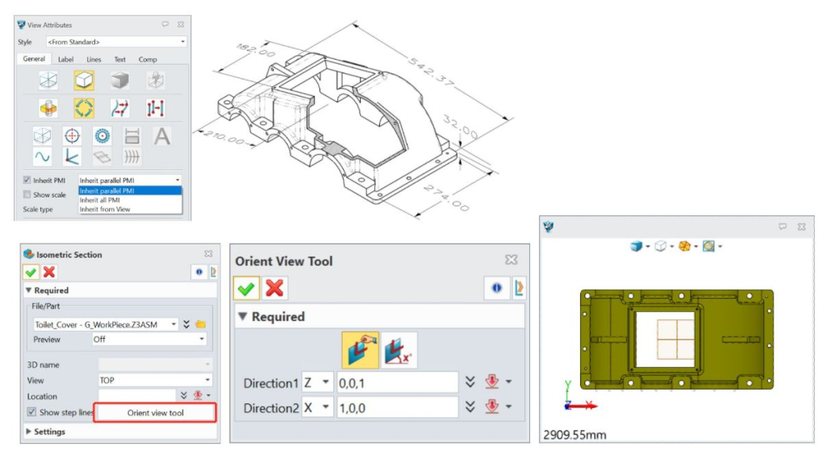Switch to the Text tab
The height and width of the screenshot is (463, 823).
click(119, 60)
